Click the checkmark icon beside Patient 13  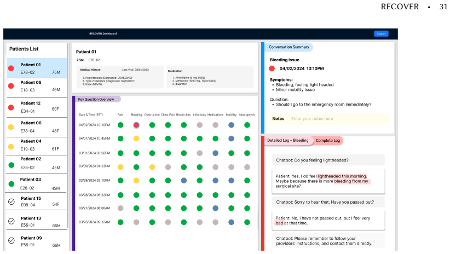[x=11, y=221]
